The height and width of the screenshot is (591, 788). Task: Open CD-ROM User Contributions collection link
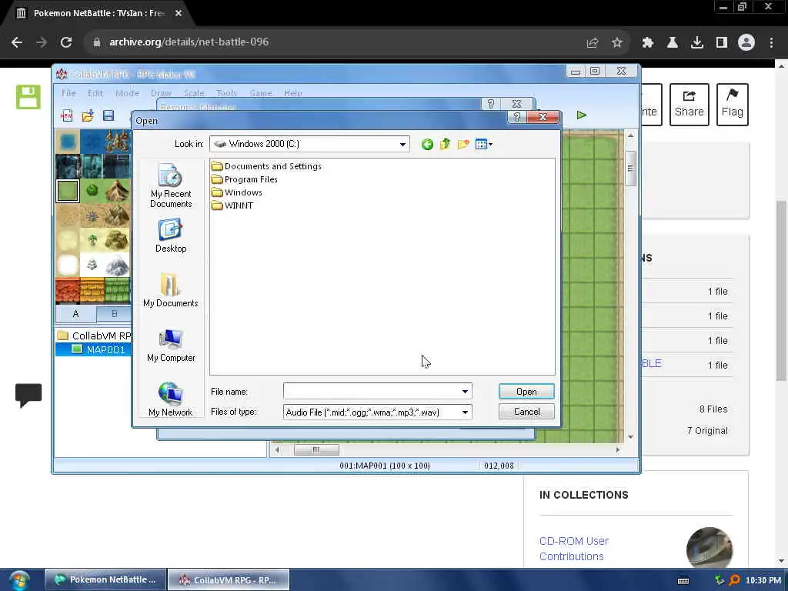[574, 549]
